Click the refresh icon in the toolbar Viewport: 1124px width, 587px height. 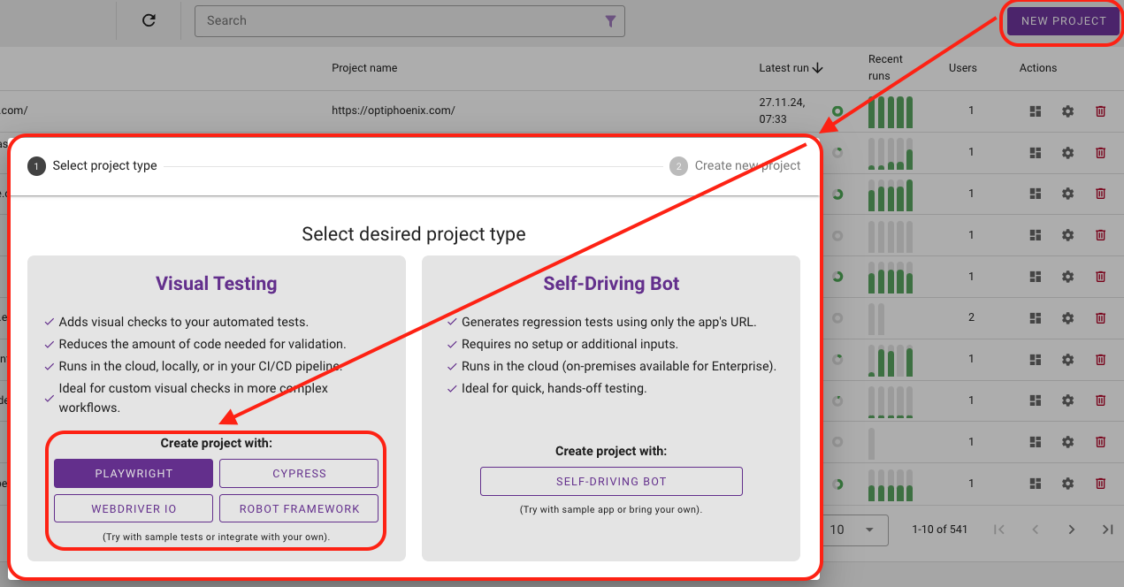point(149,20)
